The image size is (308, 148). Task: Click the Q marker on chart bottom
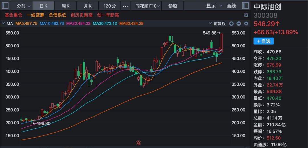(x=139, y=142)
